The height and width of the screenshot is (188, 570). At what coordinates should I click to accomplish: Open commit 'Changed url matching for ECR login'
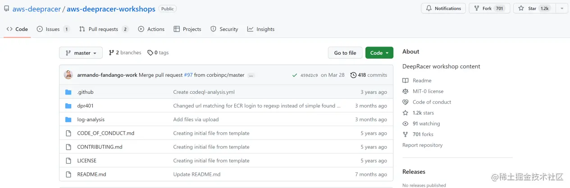point(257,106)
